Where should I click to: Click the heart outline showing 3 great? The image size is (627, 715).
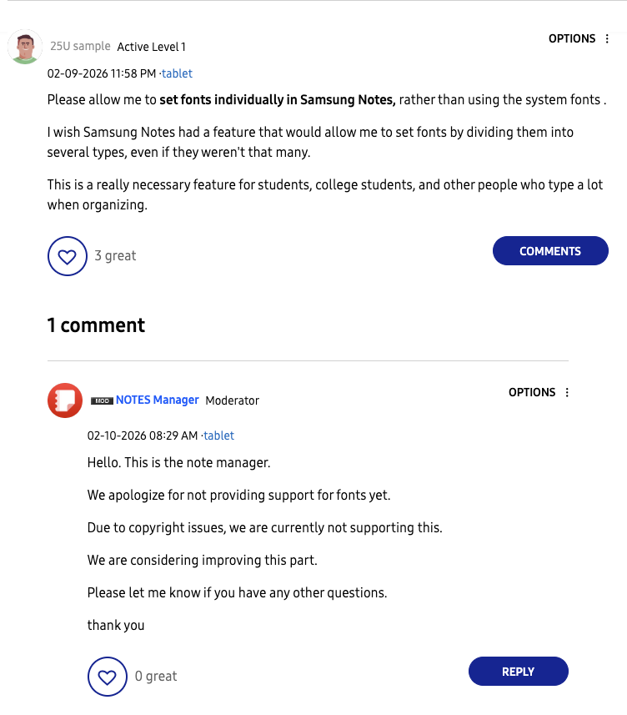[68, 256]
